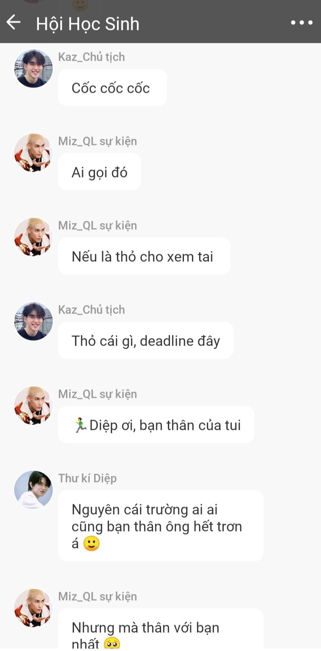Viewport: 321px width, 651px height.
Task: Tap the pleading face emoji at bottom
Action: pos(112,644)
